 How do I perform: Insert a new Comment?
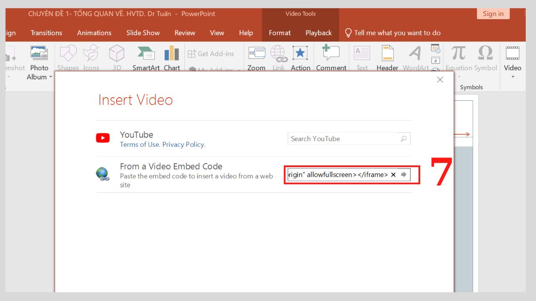tap(331, 58)
